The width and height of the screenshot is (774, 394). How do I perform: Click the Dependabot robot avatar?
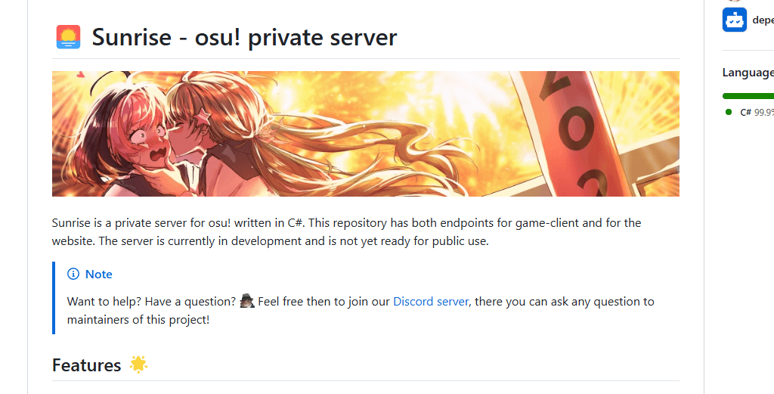[x=734, y=20]
